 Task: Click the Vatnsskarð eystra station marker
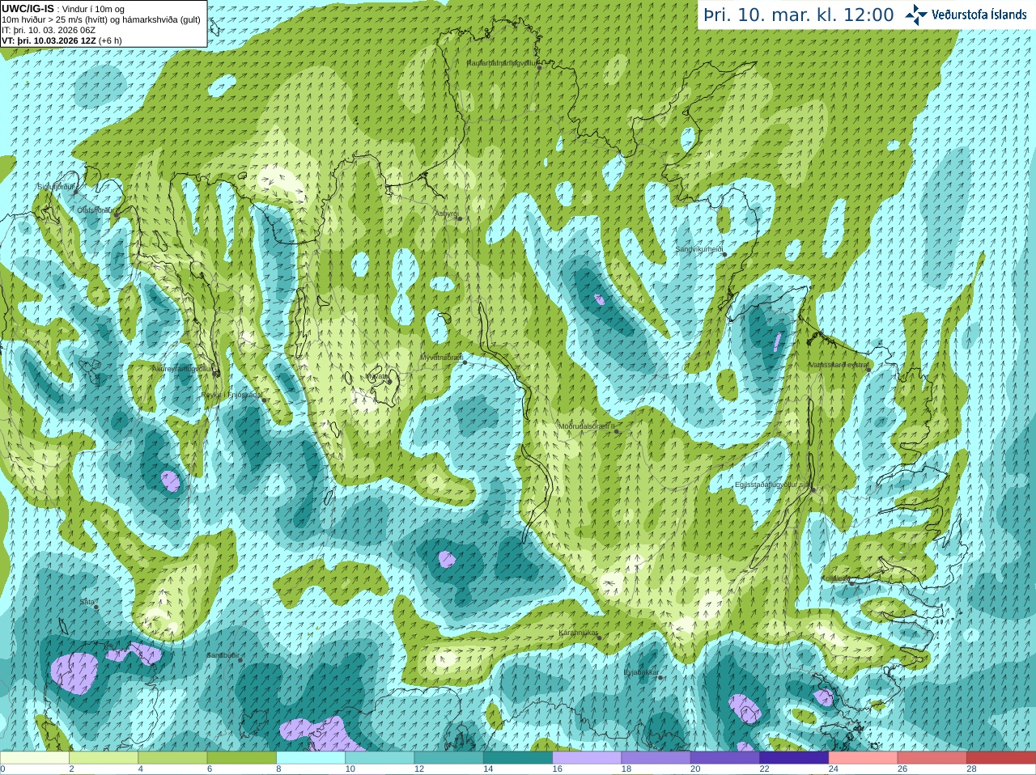click(x=868, y=370)
